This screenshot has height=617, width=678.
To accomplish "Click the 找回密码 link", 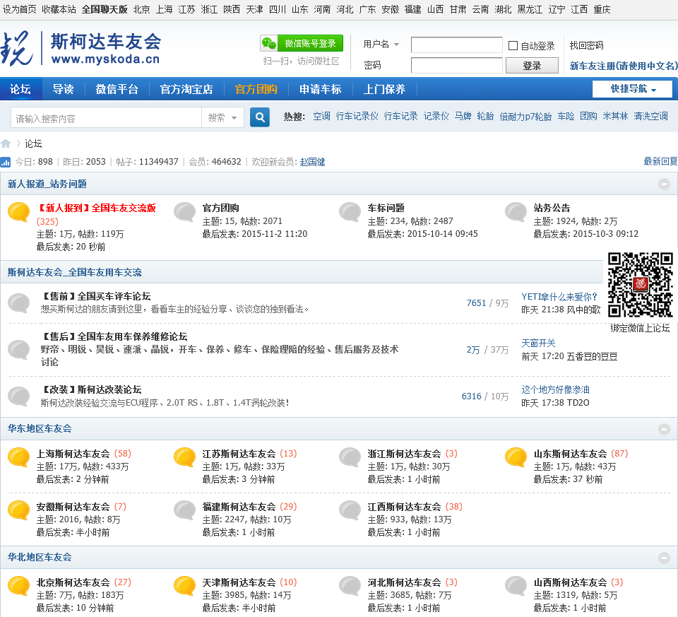I will coord(586,45).
